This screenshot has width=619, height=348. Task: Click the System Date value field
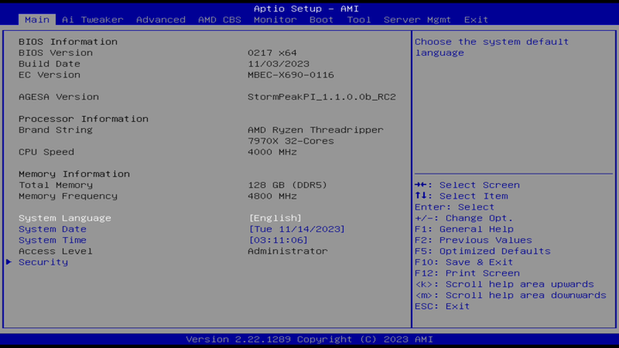[297, 229]
